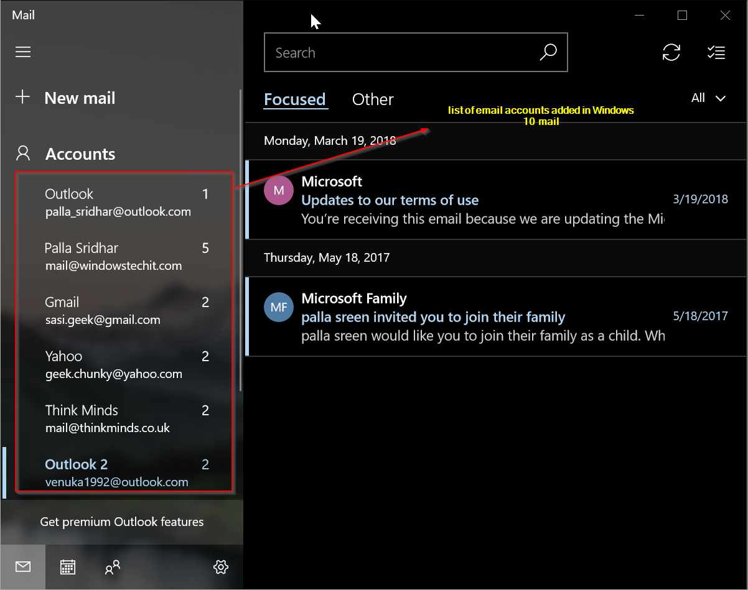
Task: Switch to the Focused tab
Action: (x=295, y=99)
